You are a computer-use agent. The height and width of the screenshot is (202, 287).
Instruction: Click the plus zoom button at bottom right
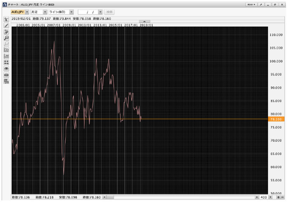pos(278,197)
